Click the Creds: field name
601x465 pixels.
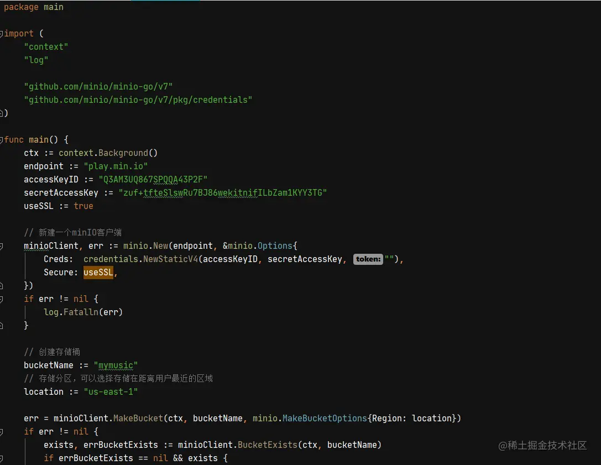[58, 259]
